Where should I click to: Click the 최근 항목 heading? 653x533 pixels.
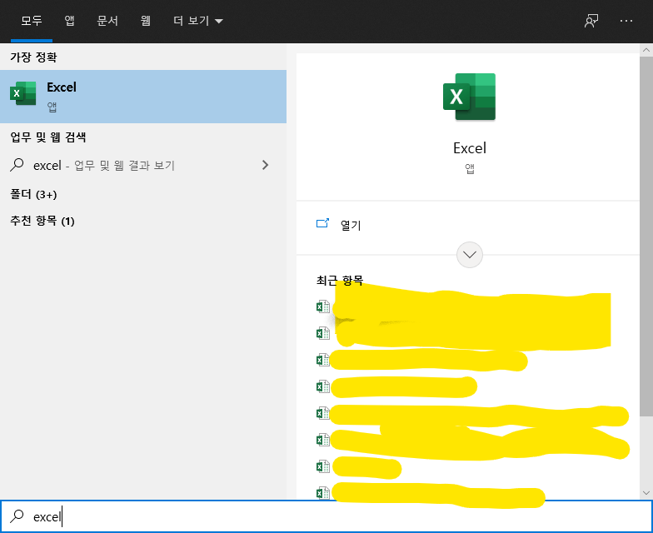[x=340, y=280]
